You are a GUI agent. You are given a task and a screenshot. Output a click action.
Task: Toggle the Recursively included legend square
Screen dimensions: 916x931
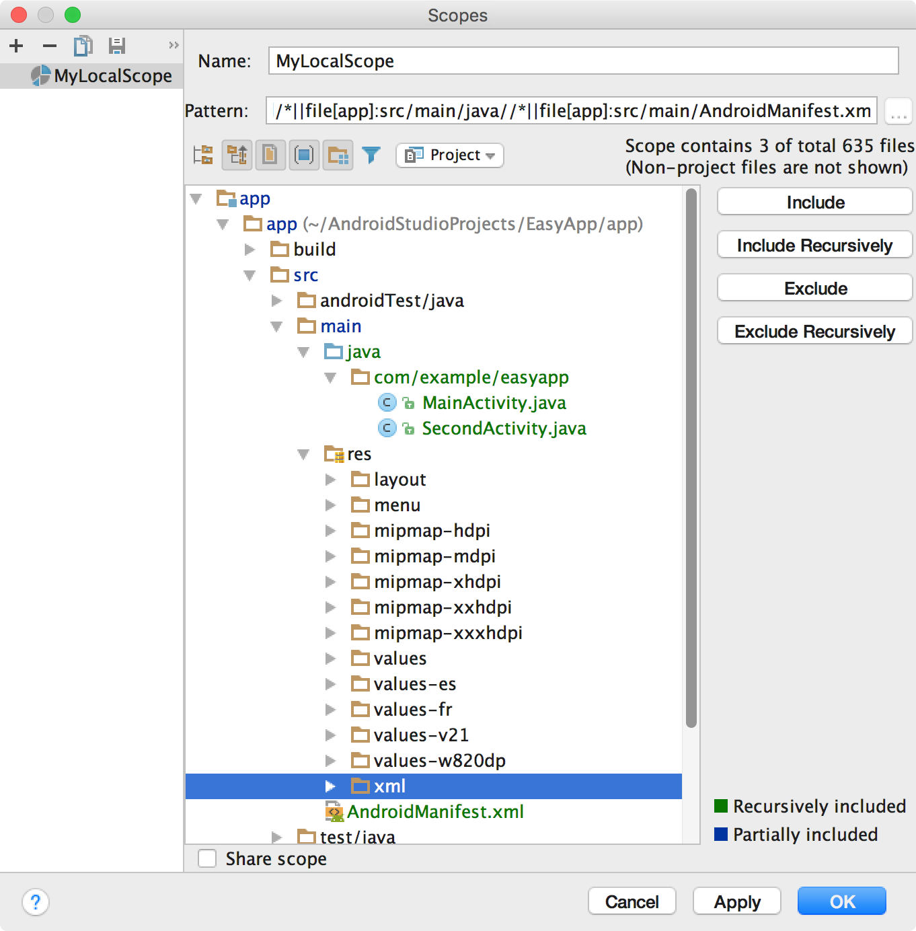tap(722, 806)
